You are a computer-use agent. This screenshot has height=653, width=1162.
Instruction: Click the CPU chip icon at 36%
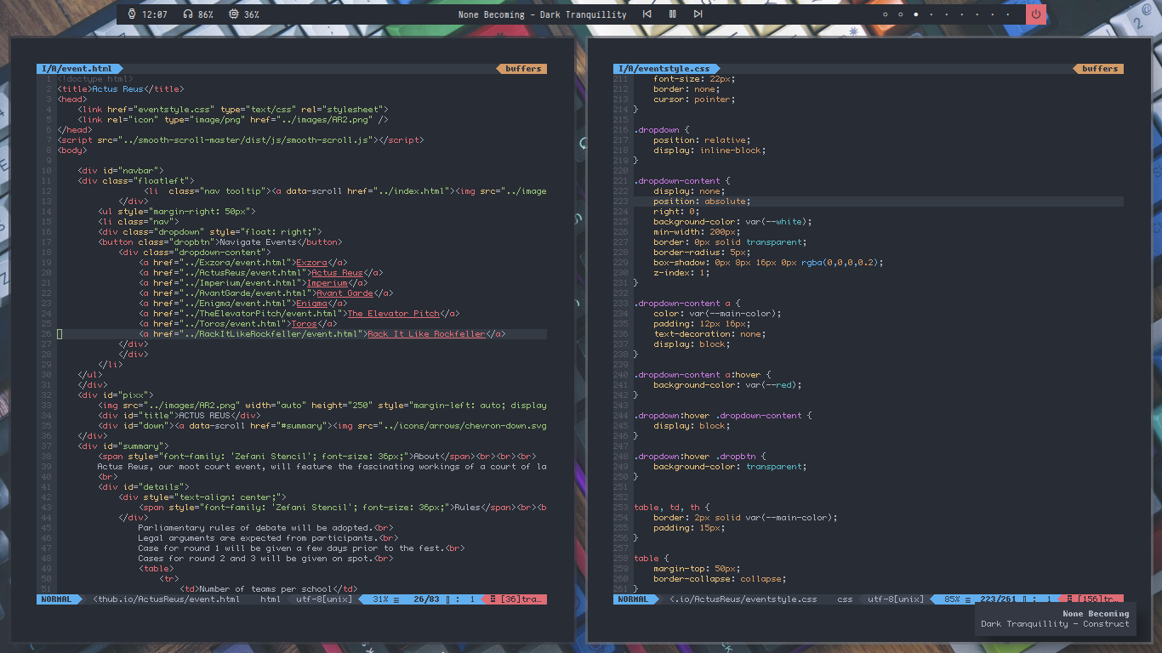234,14
